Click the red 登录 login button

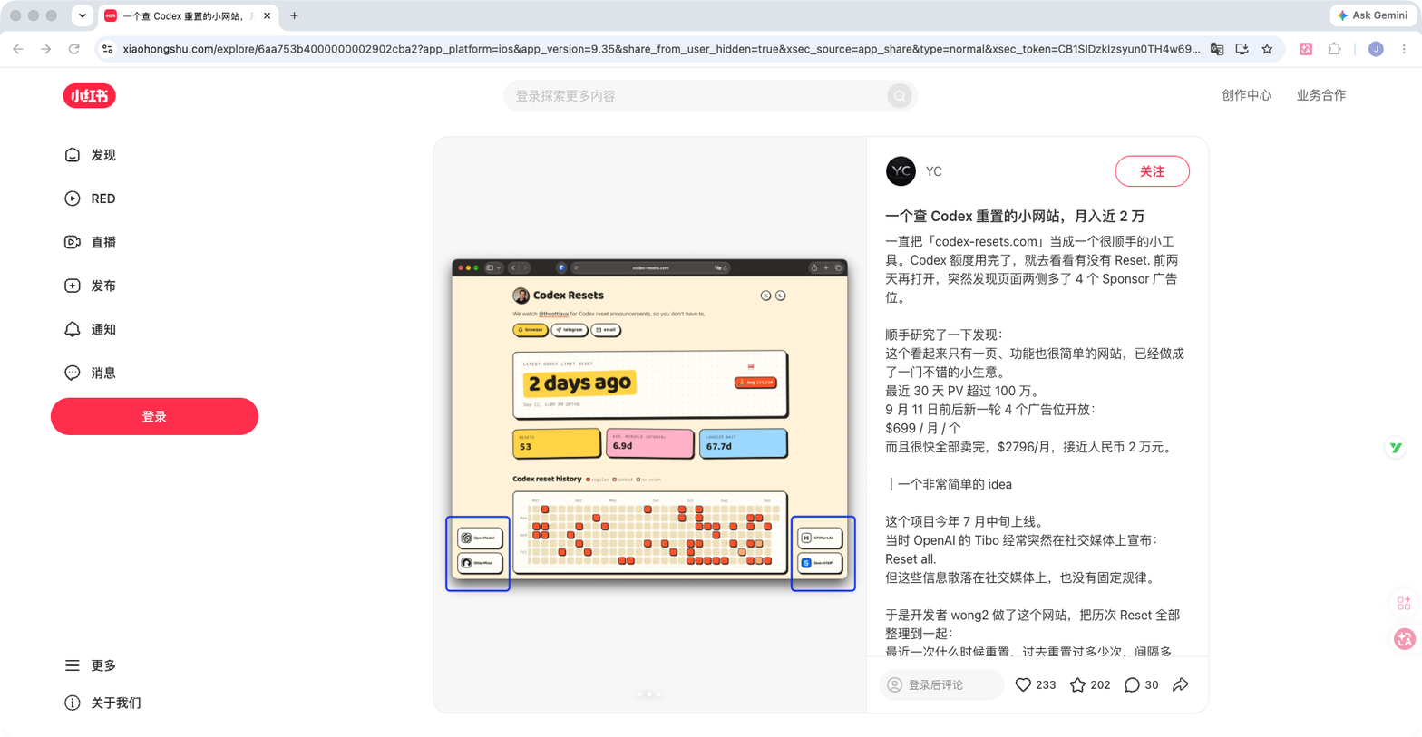(154, 416)
